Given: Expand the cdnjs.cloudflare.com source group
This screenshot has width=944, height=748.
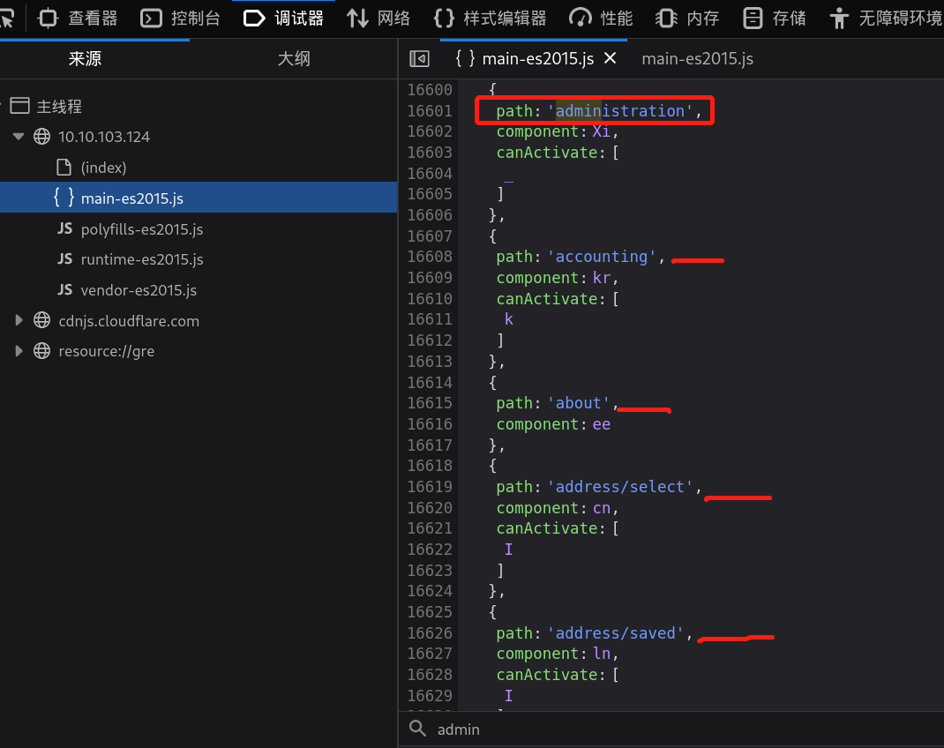Looking at the screenshot, I should [19, 321].
